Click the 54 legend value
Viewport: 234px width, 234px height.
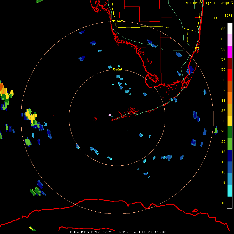pos(223,59)
